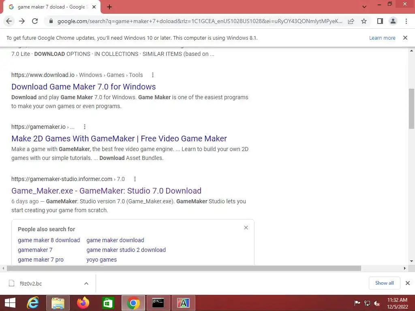Search 'game maker studio 2 download' suggestion
Image resolution: width=415 pixels, height=311 pixels.
pyautogui.click(x=126, y=250)
